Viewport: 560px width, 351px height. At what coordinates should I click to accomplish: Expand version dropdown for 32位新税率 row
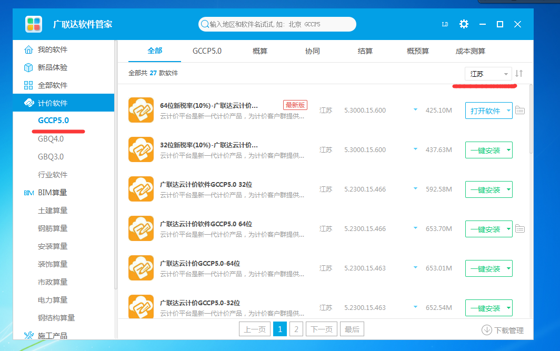415,149
